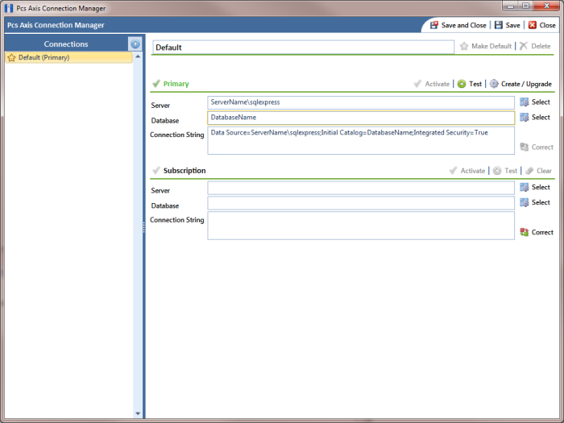Click the panel splitter grip handle
Image resolution: width=564 pixels, height=423 pixels.
pos(144,227)
